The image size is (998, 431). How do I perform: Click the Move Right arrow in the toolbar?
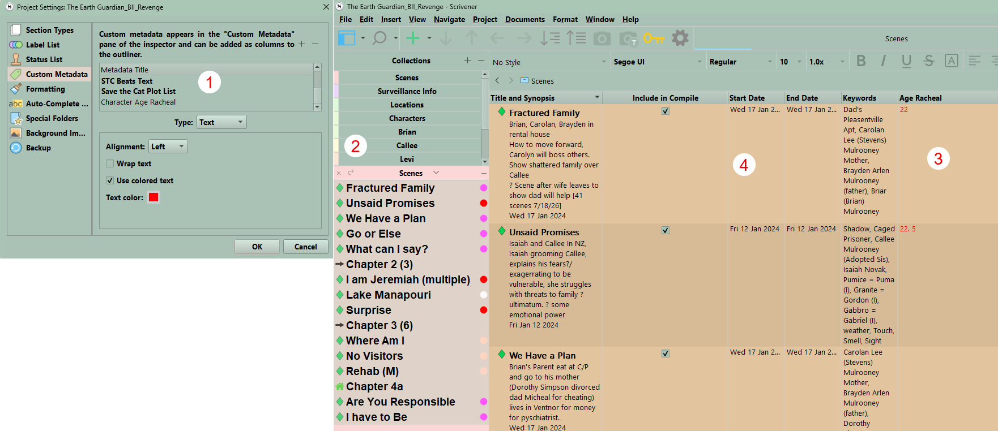[x=524, y=38]
